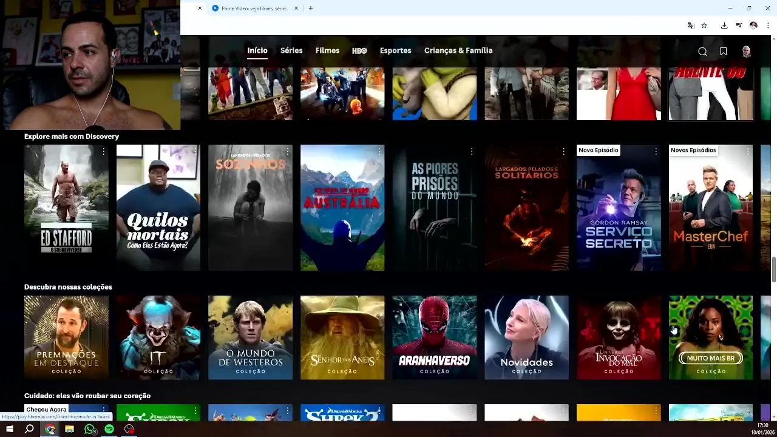Screen dimensions: 777x437
Task: Close the Prime Video browser tab
Action: click(x=296, y=8)
